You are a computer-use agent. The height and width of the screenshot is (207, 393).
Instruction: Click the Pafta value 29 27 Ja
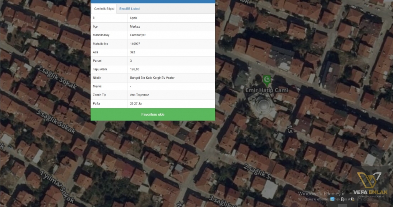tap(135, 103)
